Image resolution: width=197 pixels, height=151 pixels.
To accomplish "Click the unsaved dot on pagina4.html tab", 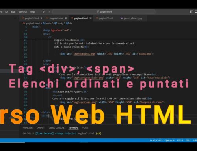I will tap(66, 18).
